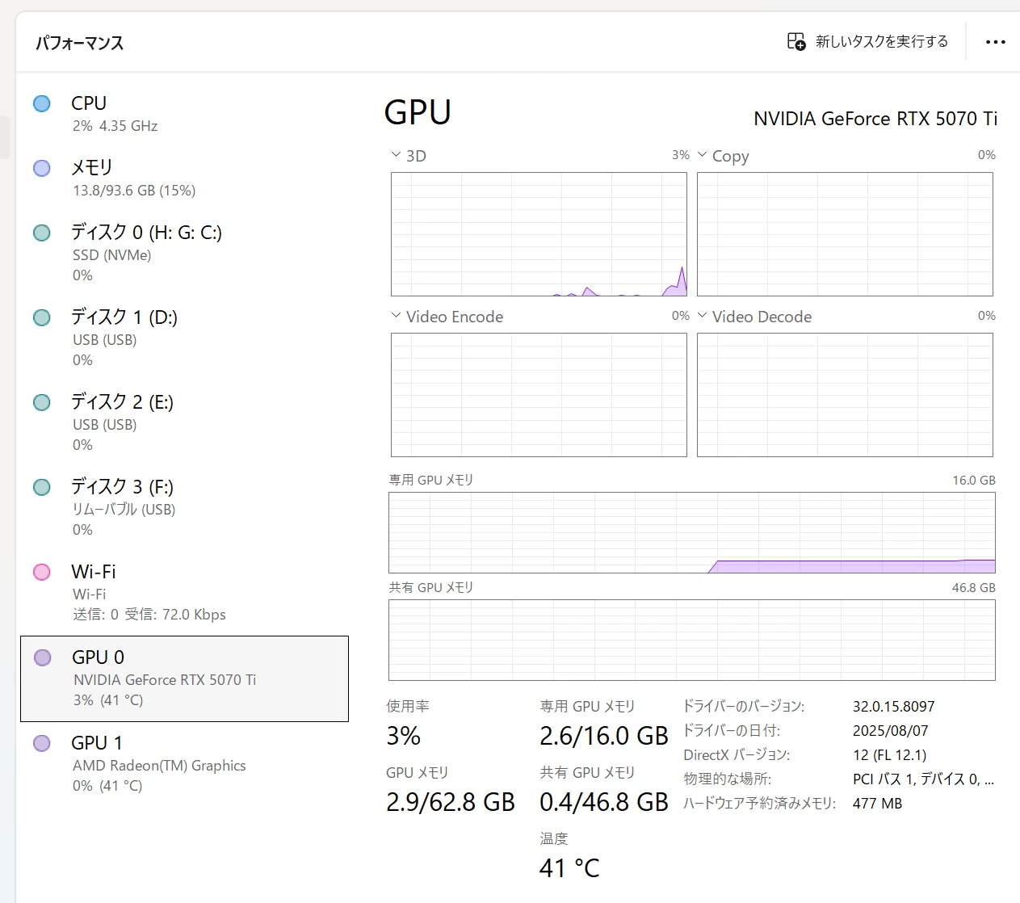Image resolution: width=1020 pixels, height=903 pixels.
Task: Click the run new task icon
Action: 796,41
